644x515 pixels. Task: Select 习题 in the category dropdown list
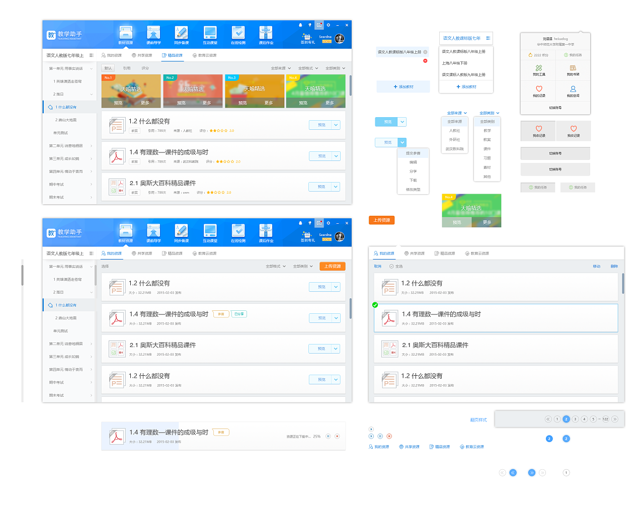pos(487,158)
